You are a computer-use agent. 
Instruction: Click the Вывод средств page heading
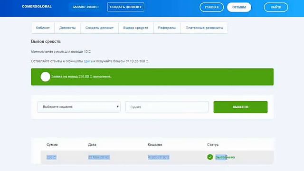click(x=46, y=41)
